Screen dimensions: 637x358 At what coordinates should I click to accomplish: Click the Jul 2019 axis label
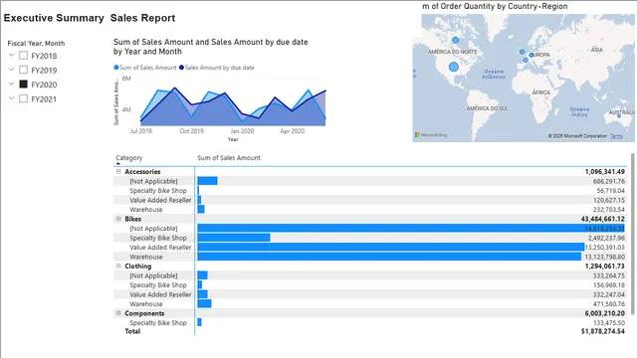pos(141,131)
